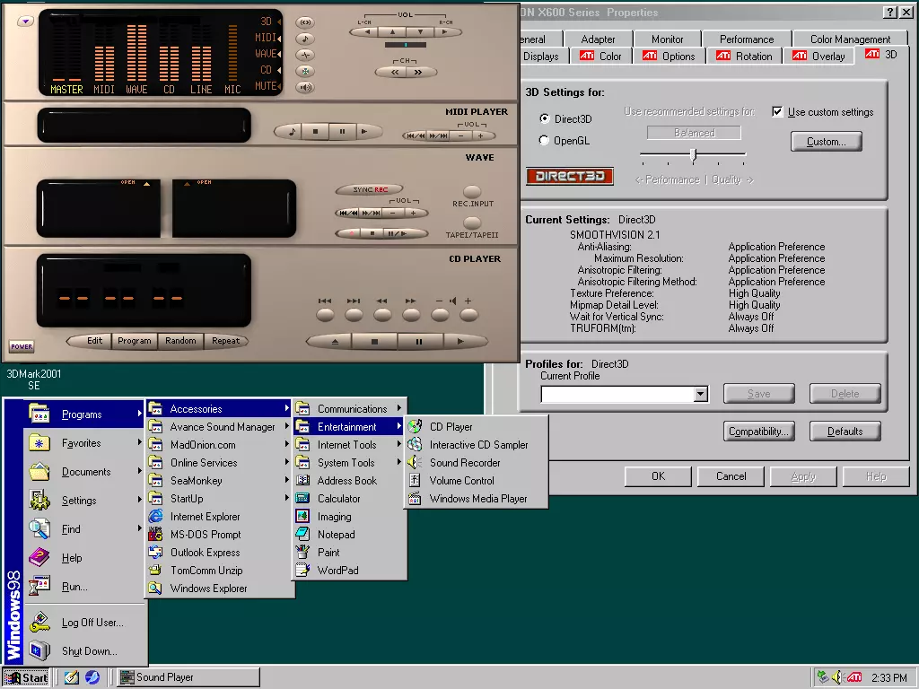Enable Random playback in CD Player
Image resolution: width=919 pixels, height=689 pixels.
click(x=180, y=341)
